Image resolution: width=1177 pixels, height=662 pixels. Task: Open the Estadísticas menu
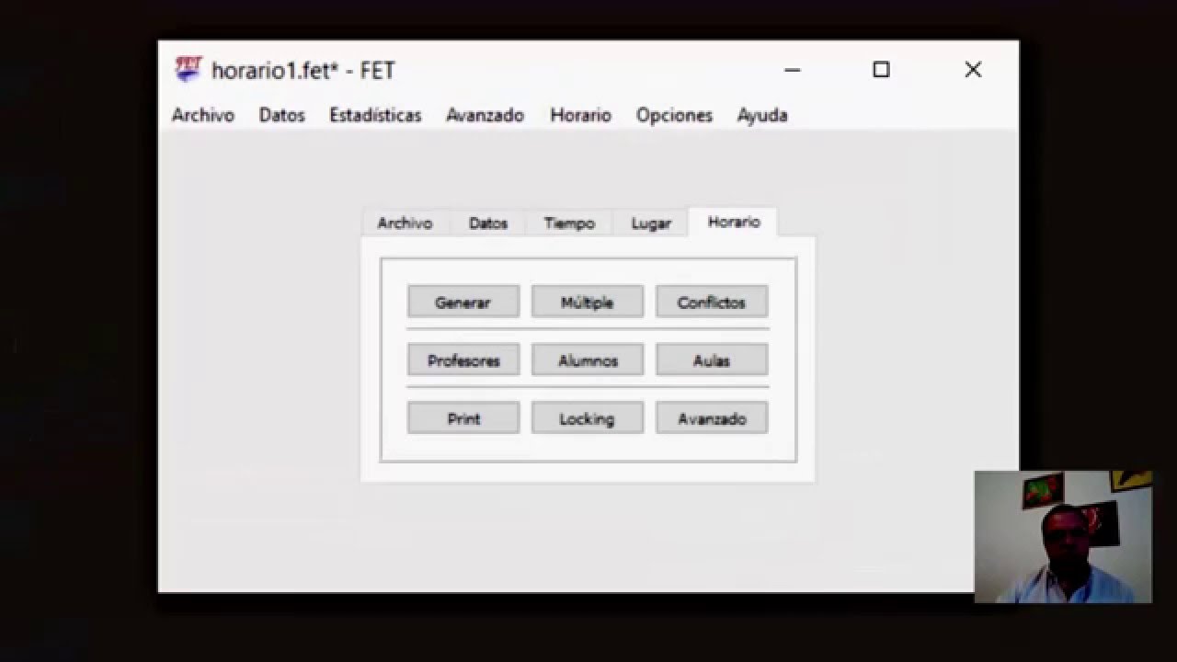point(375,116)
